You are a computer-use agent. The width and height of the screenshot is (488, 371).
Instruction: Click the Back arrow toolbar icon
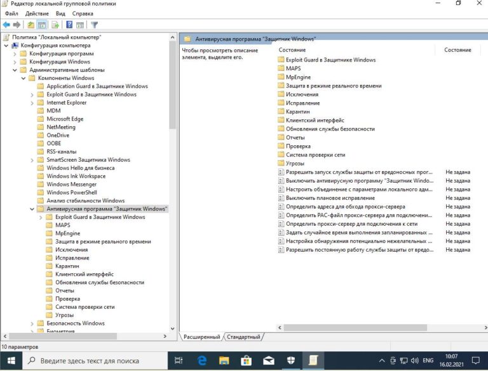point(6,25)
